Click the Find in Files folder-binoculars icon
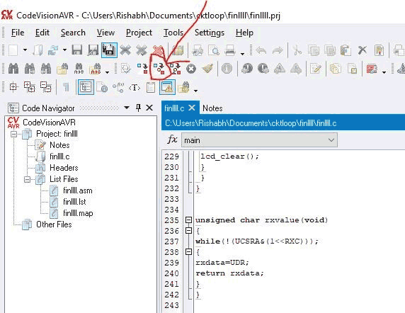This screenshot has height=313, width=405. point(62,69)
